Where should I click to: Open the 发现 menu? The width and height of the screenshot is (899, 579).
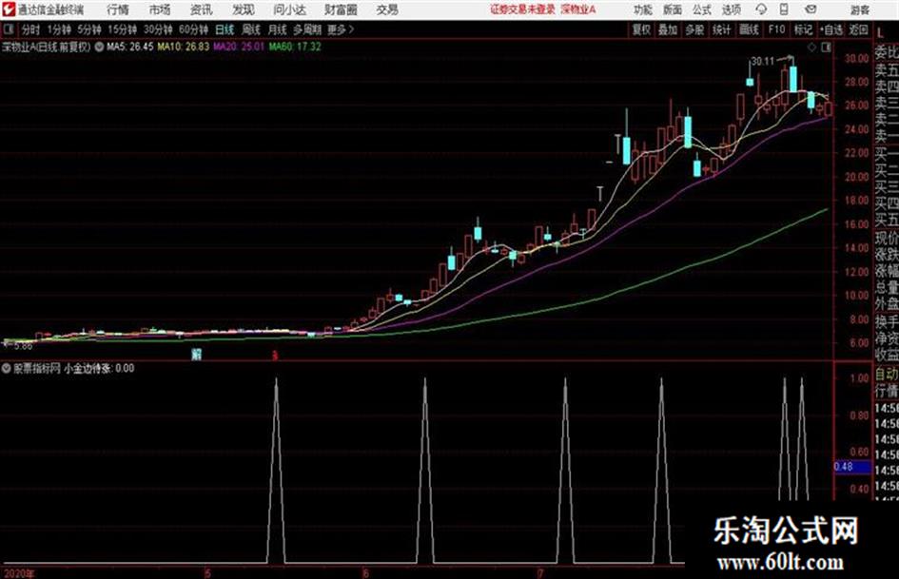[x=244, y=10]
